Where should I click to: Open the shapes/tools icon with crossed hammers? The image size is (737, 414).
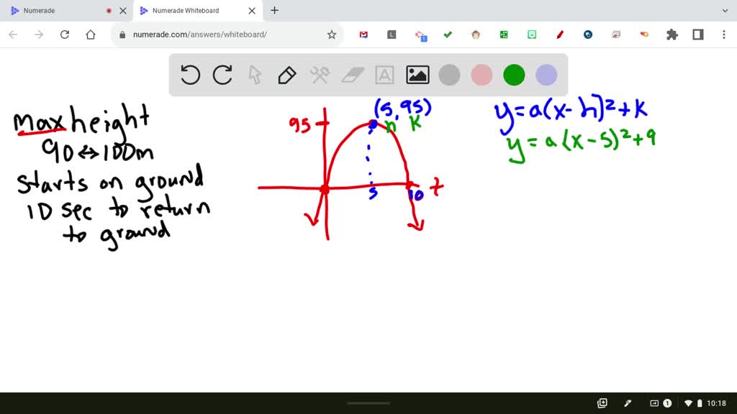pos(319,74)
